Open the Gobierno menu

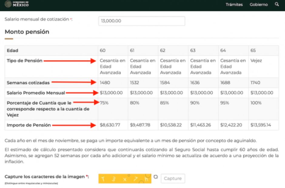pos(259,5)
